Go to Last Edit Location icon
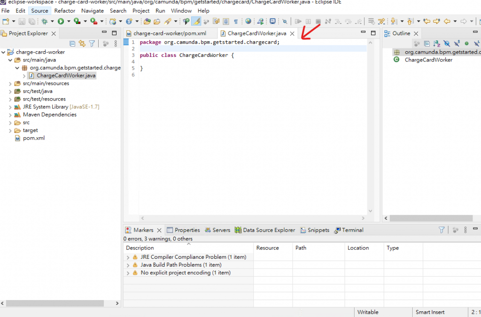Image resolution: width=481 pixels, height=317 pixels. [427, 22]
